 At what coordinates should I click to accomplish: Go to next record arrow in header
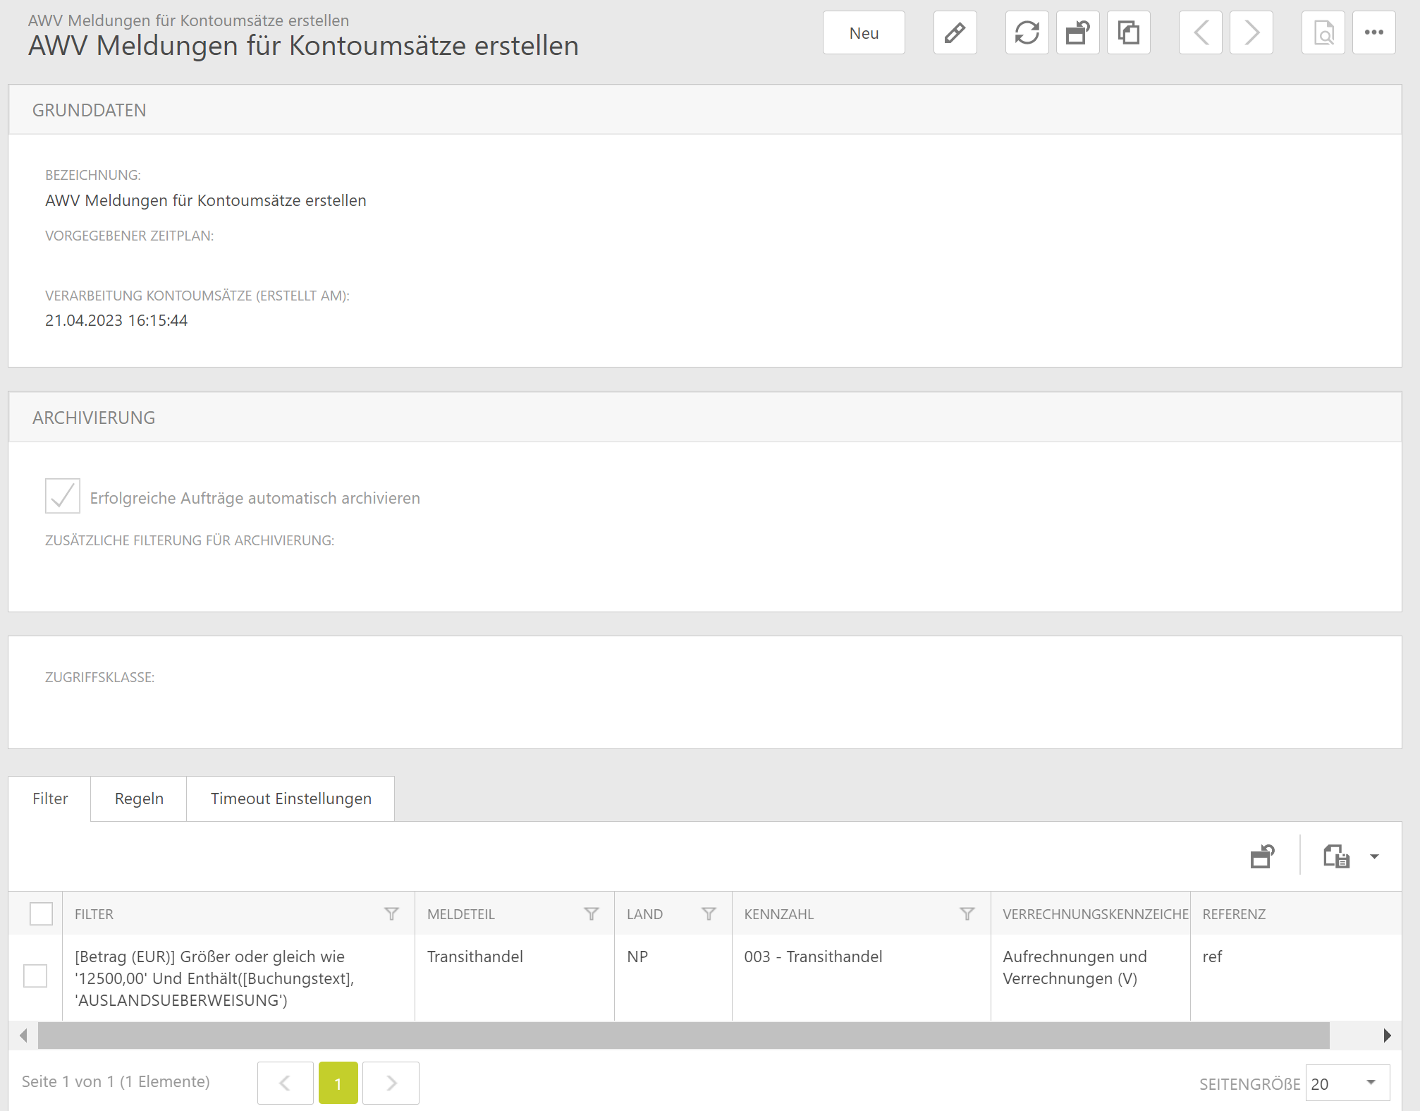click(x=1251, y=32)
